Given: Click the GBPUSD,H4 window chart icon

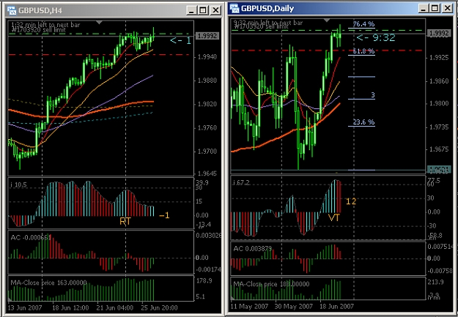Looking at the screenshot, I should point(12,11).
